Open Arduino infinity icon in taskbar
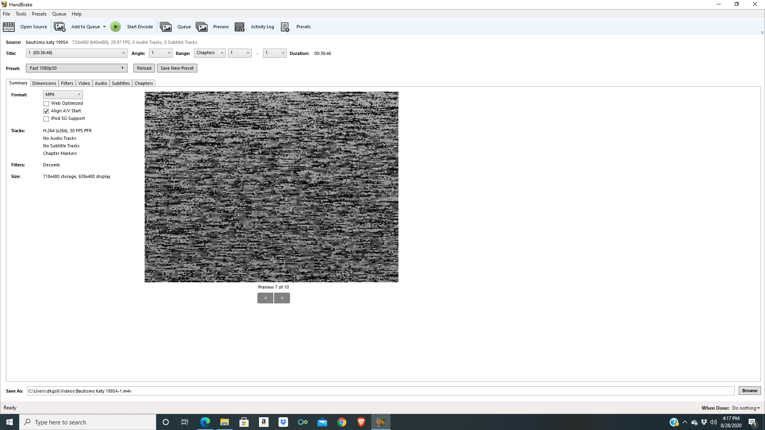Viewport: 765px width, 430px height. [x=303, y=422]
